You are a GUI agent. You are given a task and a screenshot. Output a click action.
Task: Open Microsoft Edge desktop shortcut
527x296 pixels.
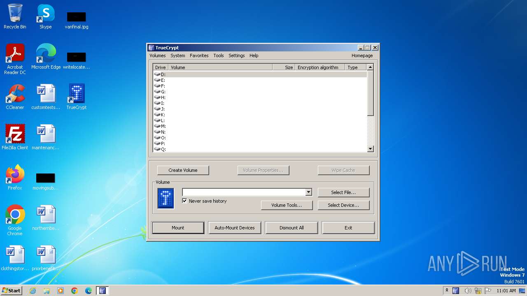point(46,57)
